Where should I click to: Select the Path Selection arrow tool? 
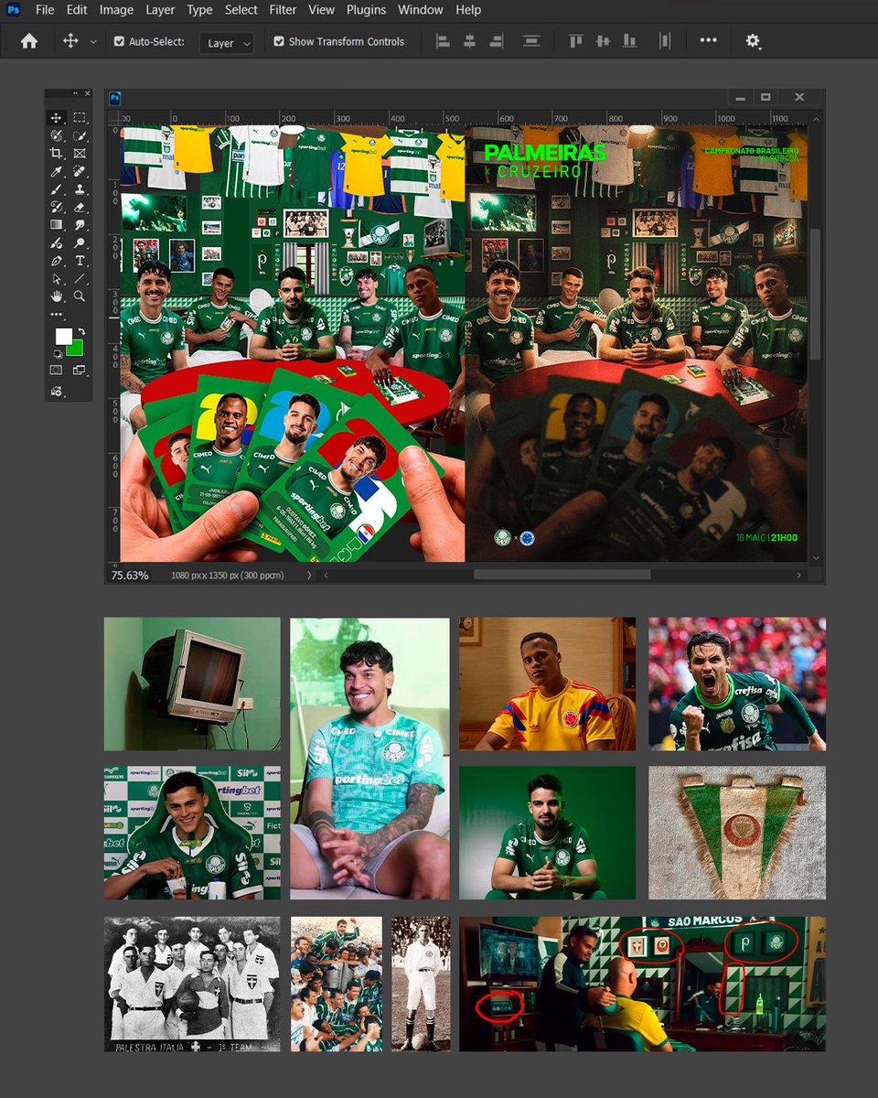(57, 279)
